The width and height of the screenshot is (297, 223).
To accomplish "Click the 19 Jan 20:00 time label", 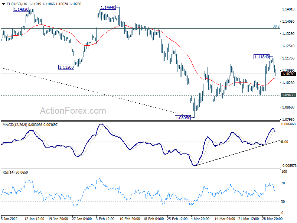I will click(x=58, y=219).
